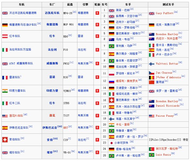
Task: Click the 引擎 column header
Action: pos(85,5)
